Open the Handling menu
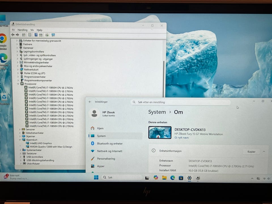This screenshot has width=272, height=204. (x=22, y=30)
